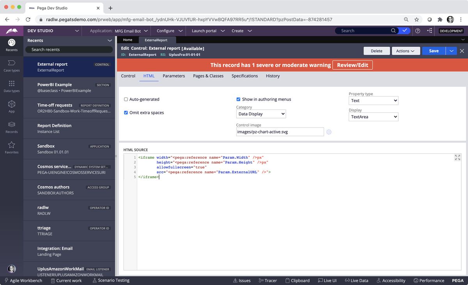Image resolution: width=468 pixels, height=285 pixels.
Task: Open Scenario Testing
Action: pyautogui.click(x=111, y=280)
